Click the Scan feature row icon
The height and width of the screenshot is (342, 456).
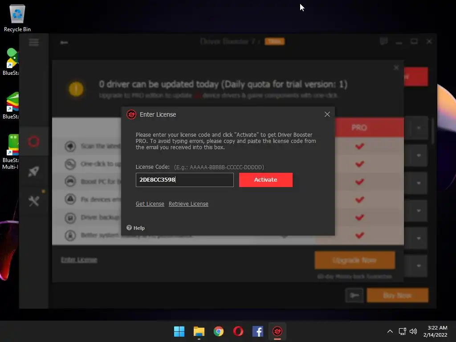[70, 146]
